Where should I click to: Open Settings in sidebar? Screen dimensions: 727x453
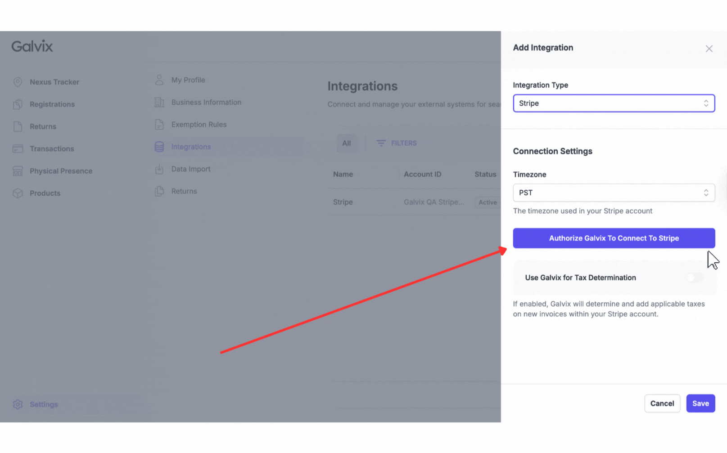44,404
